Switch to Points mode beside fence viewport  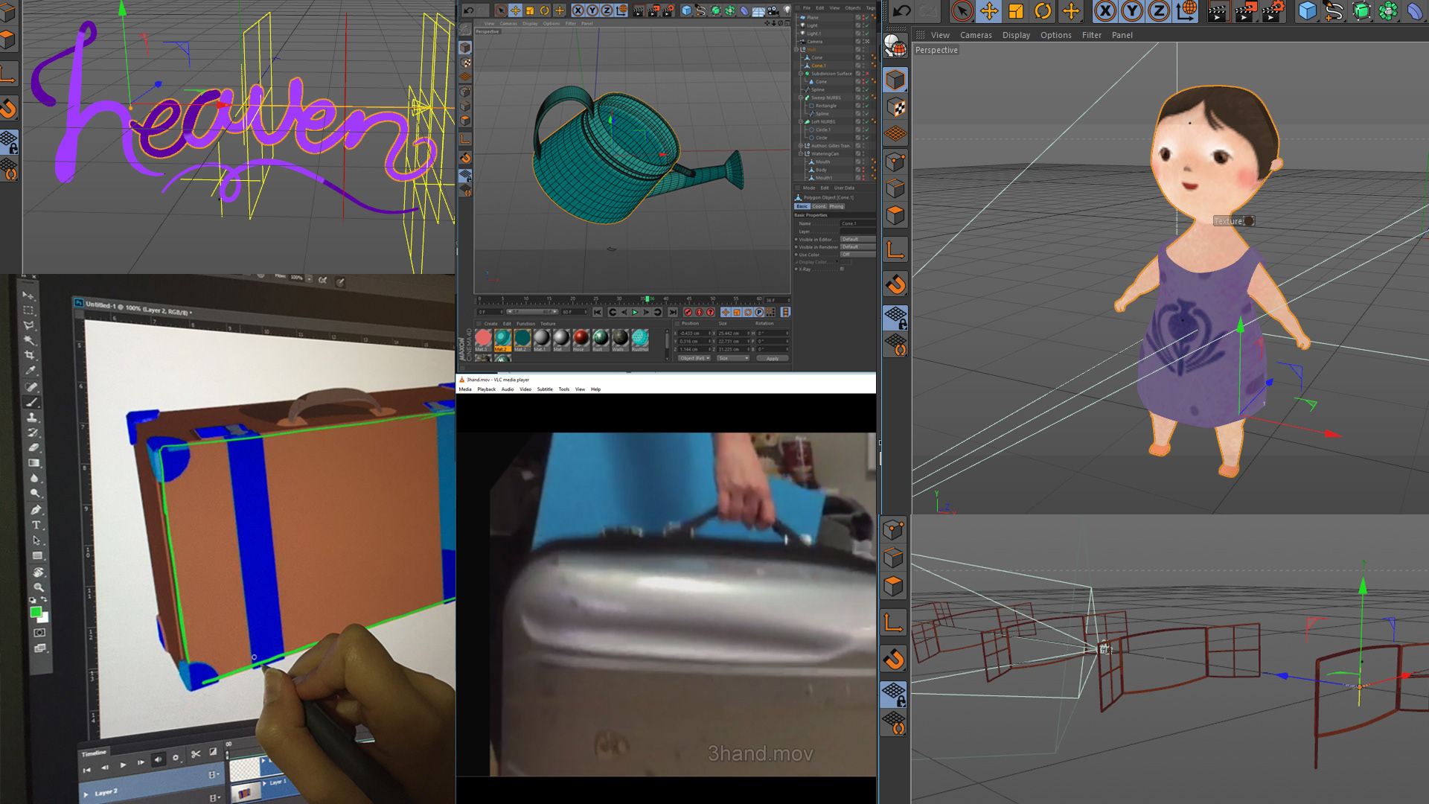[894, 529]
